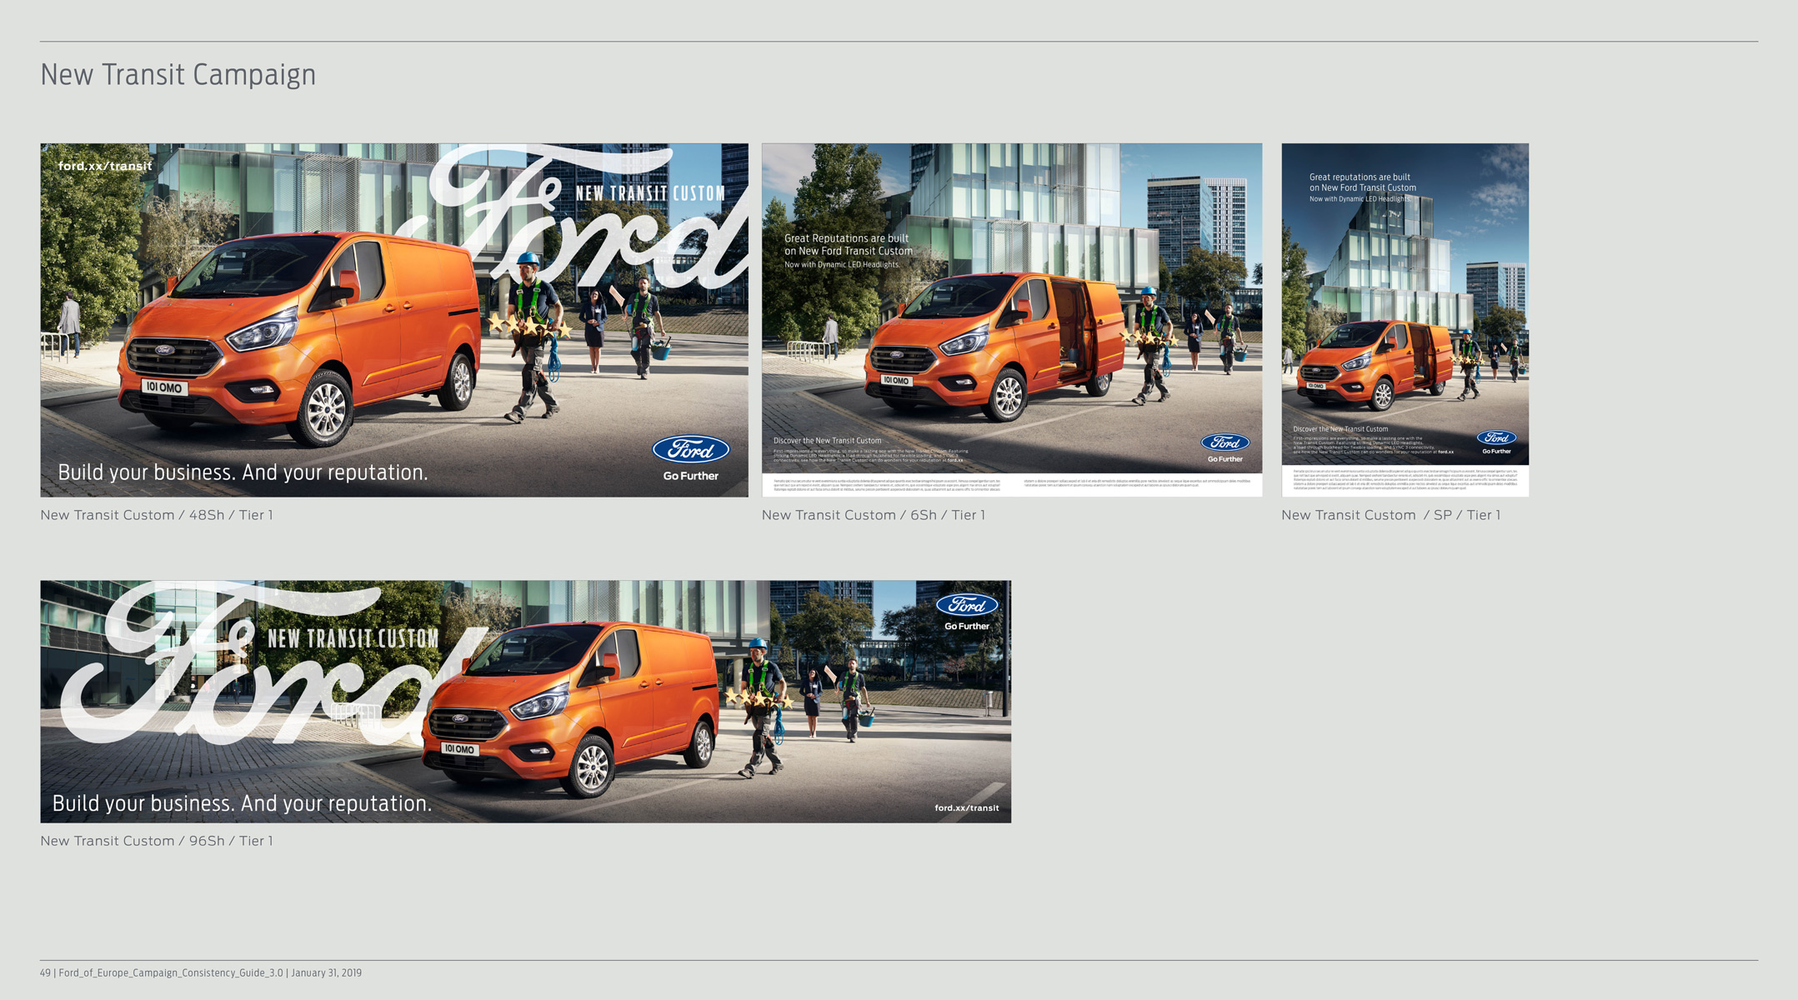Open the SP portrait ad image
Image resolution: width=1798 pixels, height=1000 pixels.
click(x=1405, y=320)
